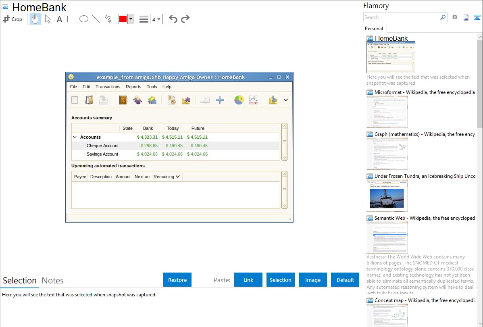Viewport: 483px width, 327px height.
Task: Select the Cheque Account row
Action: [x=175, y=146]
